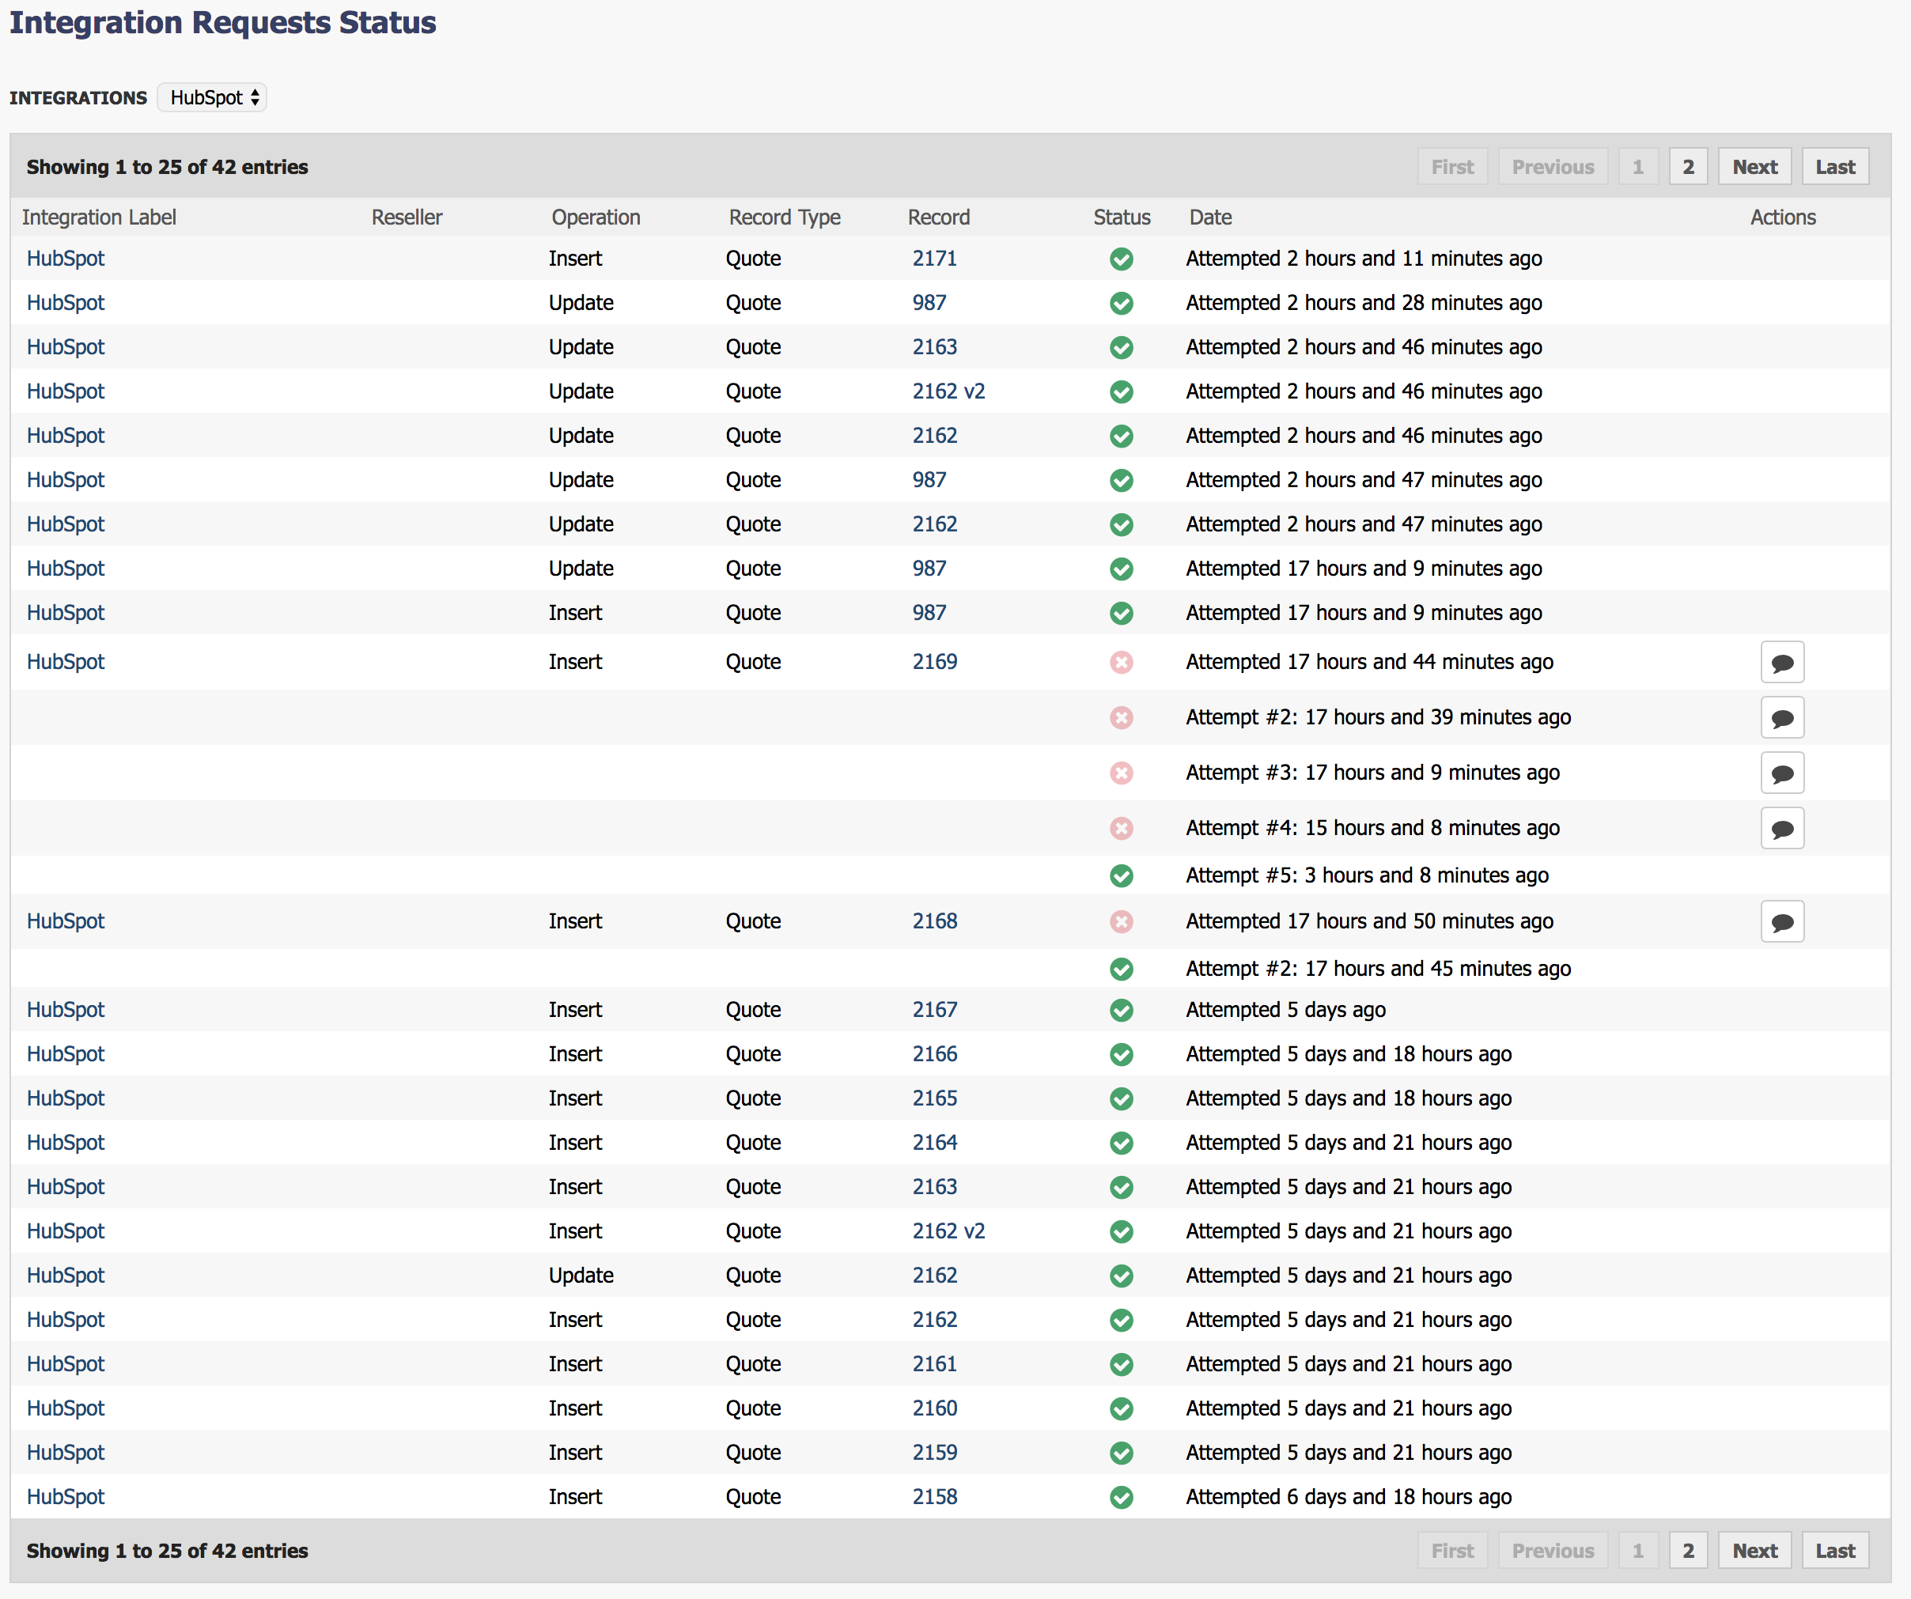Open record 2166 link
The image size is (1911, 1599).
coord(935,1054)
